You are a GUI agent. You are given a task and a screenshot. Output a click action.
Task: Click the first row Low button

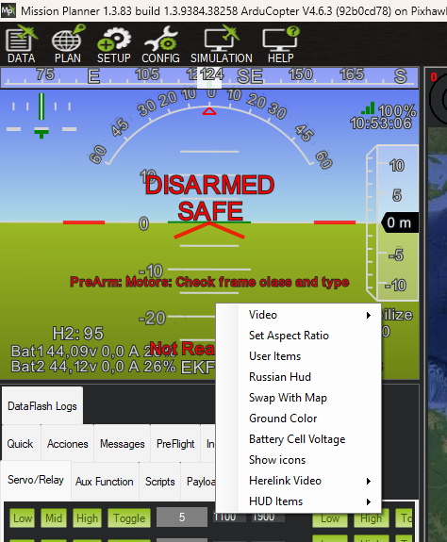coord(23,518)
